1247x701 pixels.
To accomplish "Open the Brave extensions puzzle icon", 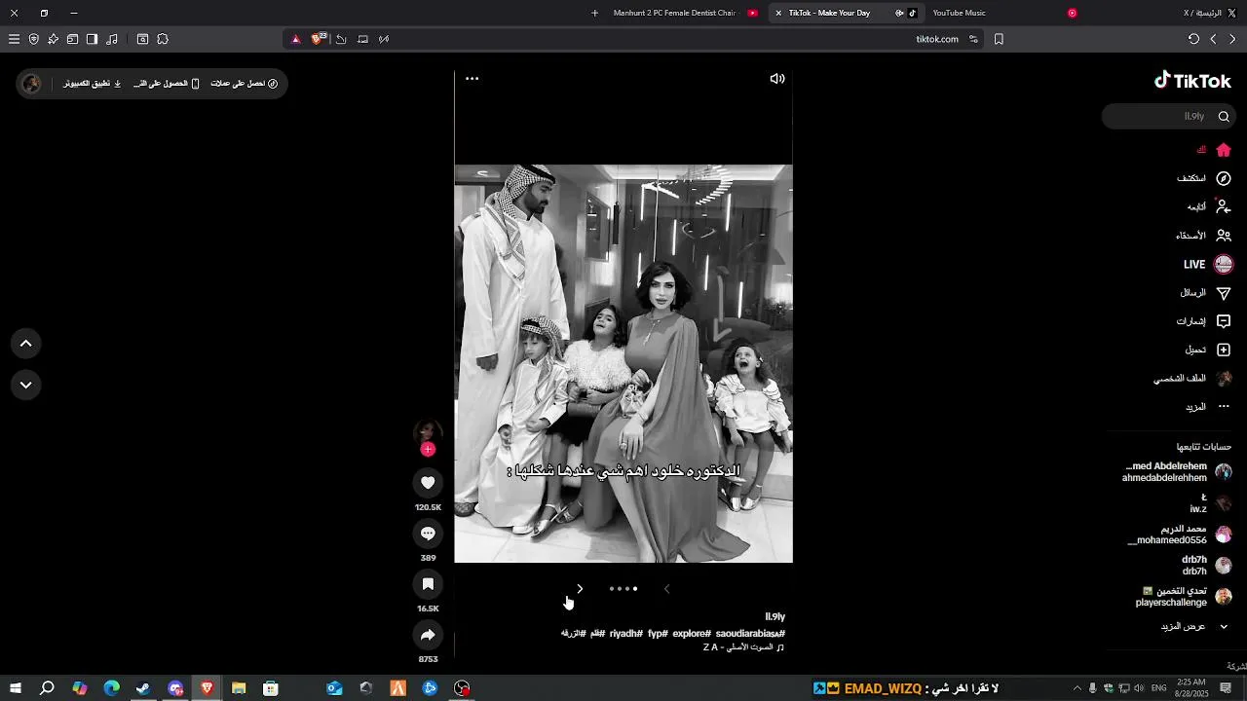I will pyautogui.click(x=163, y=39).
